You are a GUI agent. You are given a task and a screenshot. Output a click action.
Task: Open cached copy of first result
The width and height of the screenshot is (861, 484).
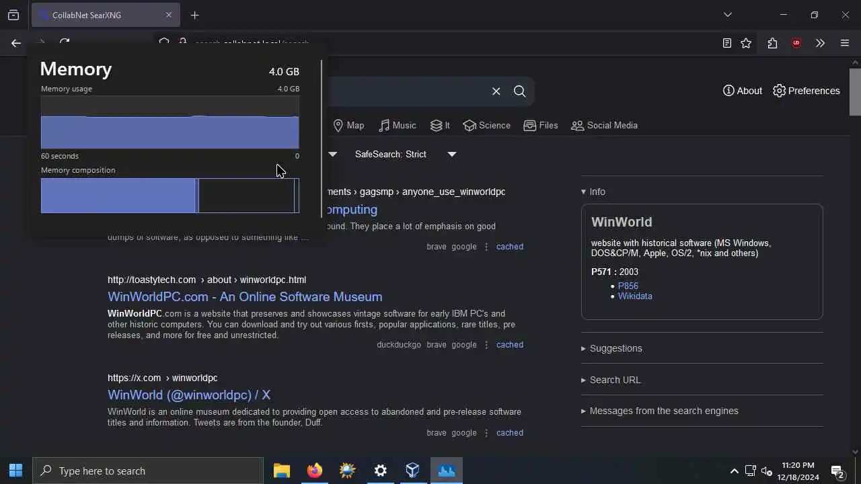click(x=510, y=247)
